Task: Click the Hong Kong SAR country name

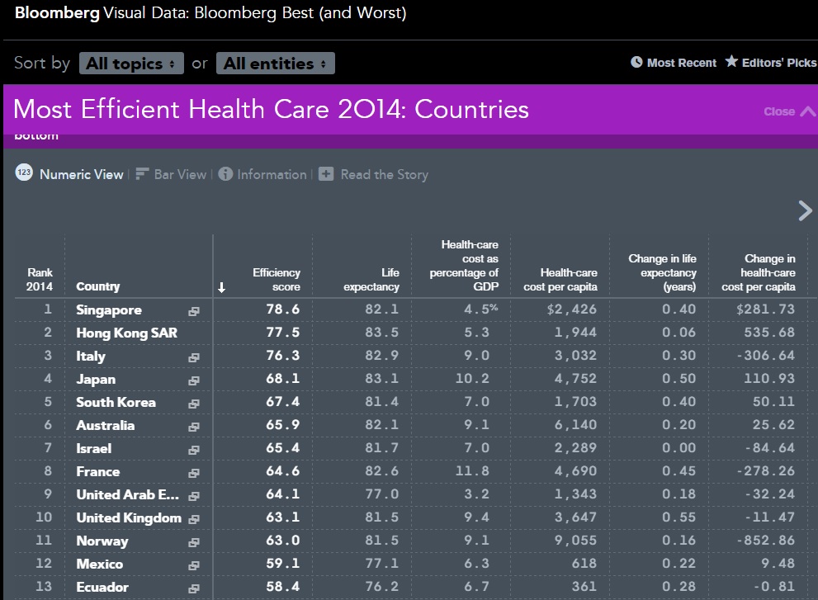Action: 126,333
